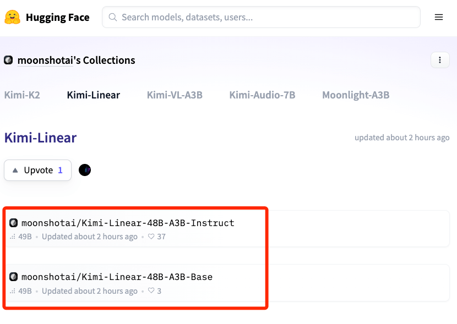Switch to the Kimi-VL-A3B collection tab

click(x=175, y=95)
